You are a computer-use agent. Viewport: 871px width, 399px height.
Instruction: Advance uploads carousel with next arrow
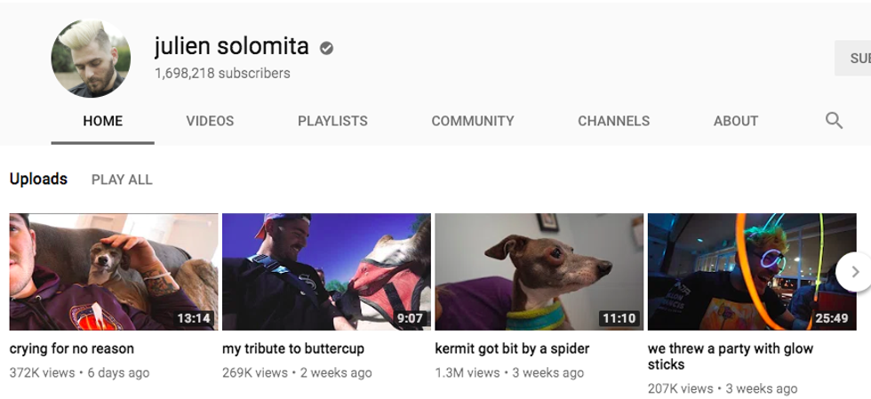click(855, 272)
